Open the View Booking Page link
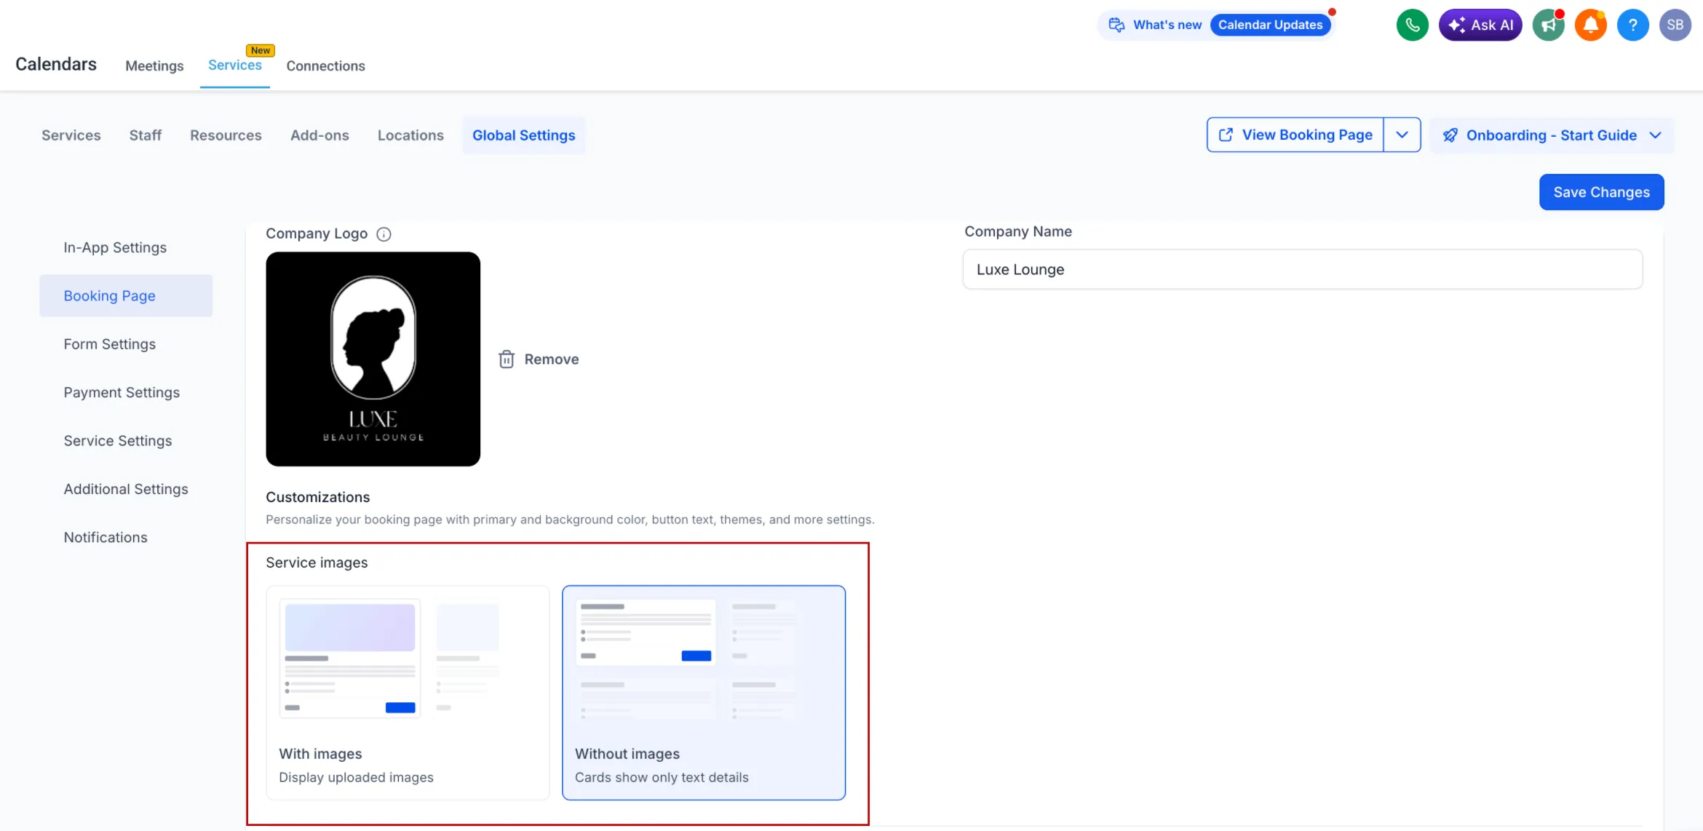Image resolution: width=1703 pixels, height=831 pixels. coord(1297,135)
